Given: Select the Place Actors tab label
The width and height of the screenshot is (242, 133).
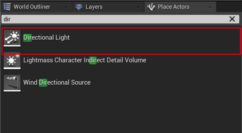Looking at the screenshot, I should pyautogui.click(x=173, y=7).
